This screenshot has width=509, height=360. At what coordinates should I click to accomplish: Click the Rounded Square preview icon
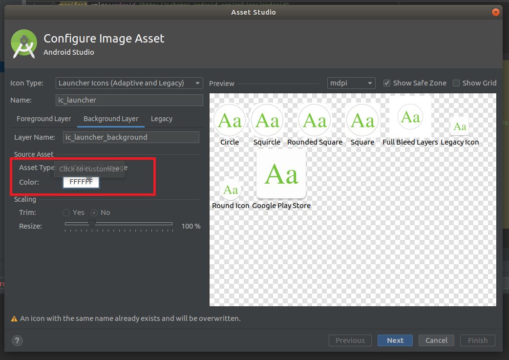(314, 120)
